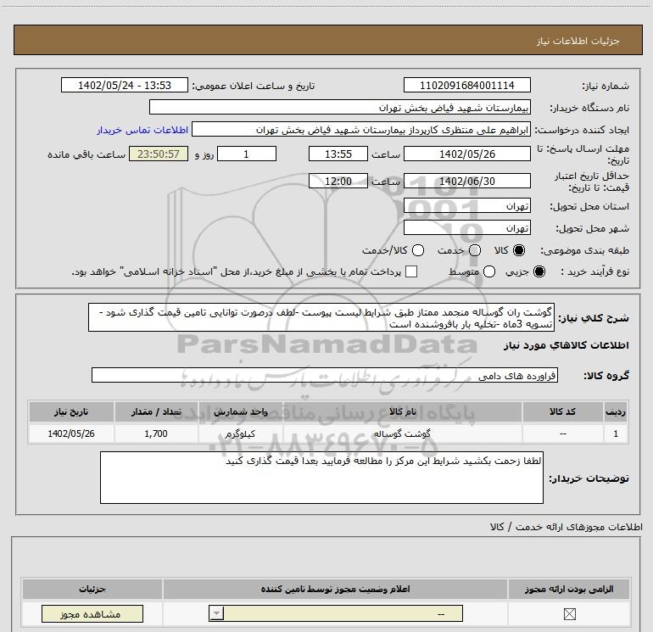Viewport: 653px width, 632px height.
Task: Click the delivery province field تهران
Action: [466, 206]
